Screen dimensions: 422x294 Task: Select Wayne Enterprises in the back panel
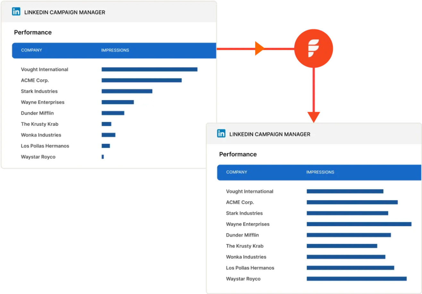point(43,102)
